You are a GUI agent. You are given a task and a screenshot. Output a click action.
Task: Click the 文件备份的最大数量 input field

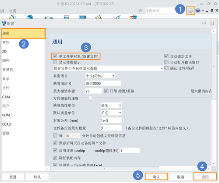click(111, 128)
